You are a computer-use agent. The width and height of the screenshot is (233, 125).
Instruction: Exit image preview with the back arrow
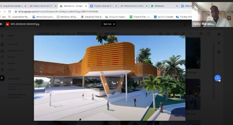(x=1, y=24)
